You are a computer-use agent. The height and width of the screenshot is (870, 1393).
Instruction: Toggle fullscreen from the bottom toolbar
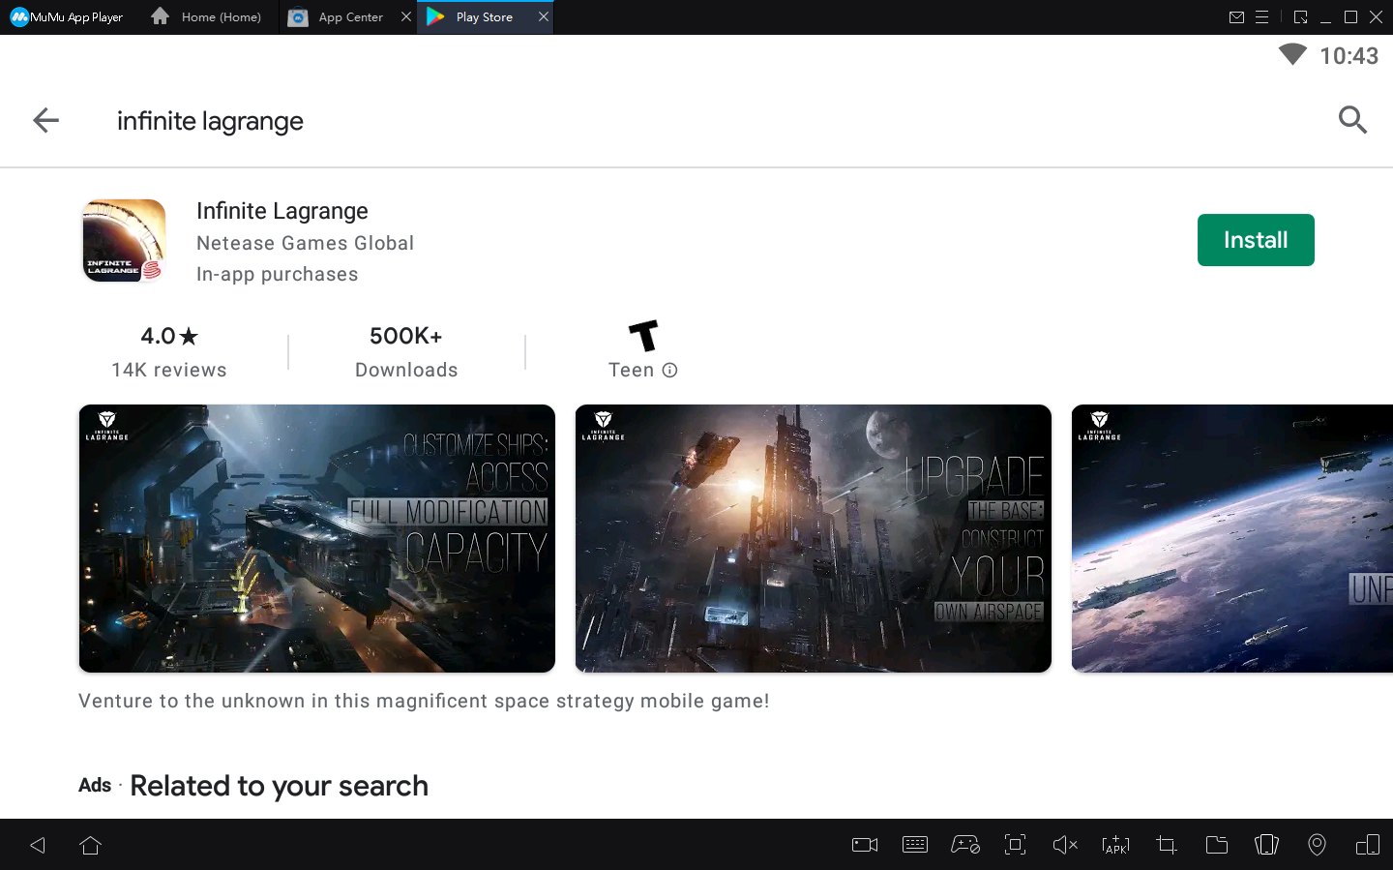click(x=1015, y=845)
